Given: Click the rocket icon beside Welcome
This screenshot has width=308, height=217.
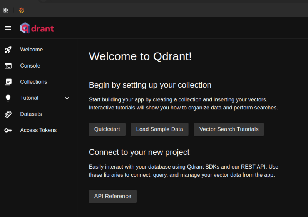Looking at the screenshot, I should click(8, 50).
